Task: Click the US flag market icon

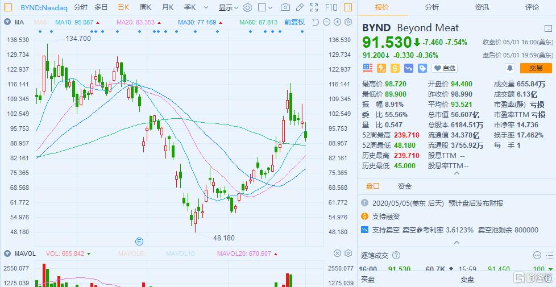Action: pyautogui.click(x=368, y=68)
